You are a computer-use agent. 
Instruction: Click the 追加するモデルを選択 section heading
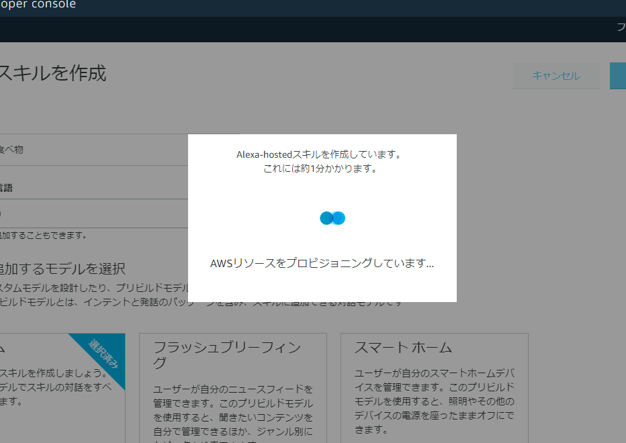[62, 268]
